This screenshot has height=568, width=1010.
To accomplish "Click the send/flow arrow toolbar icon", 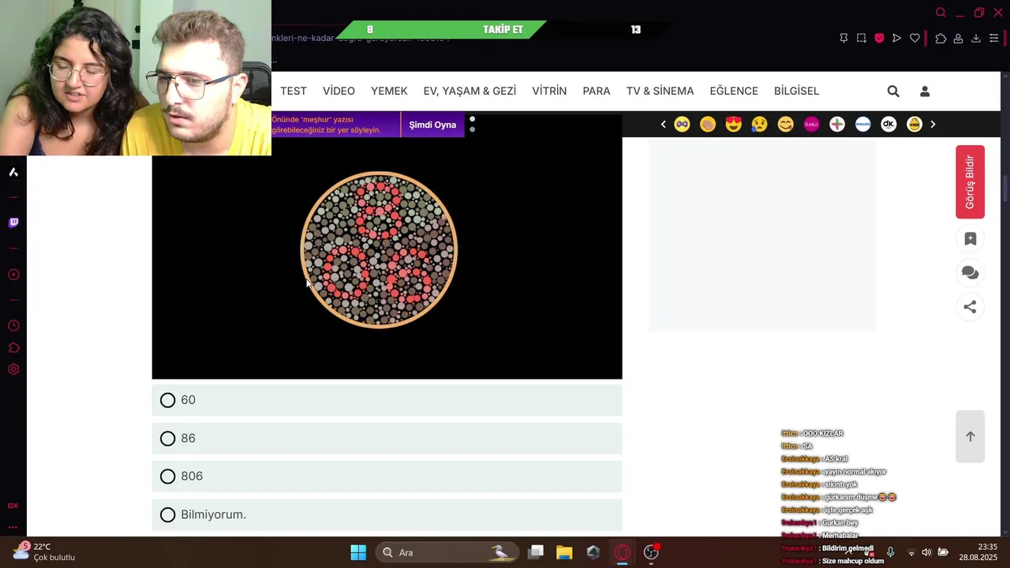I will pyautogui.click(x=896, y=38).
